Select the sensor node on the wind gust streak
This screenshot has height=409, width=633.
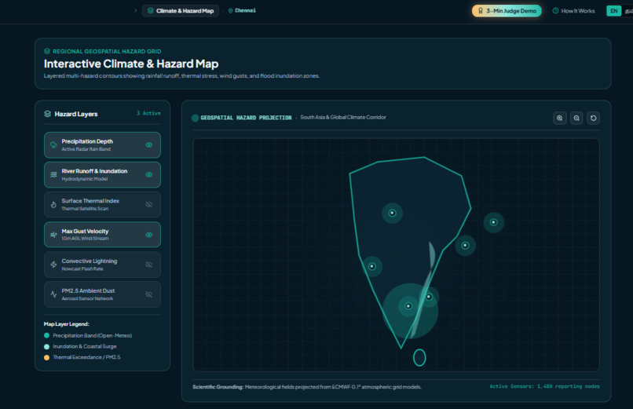tap(429, 297)
